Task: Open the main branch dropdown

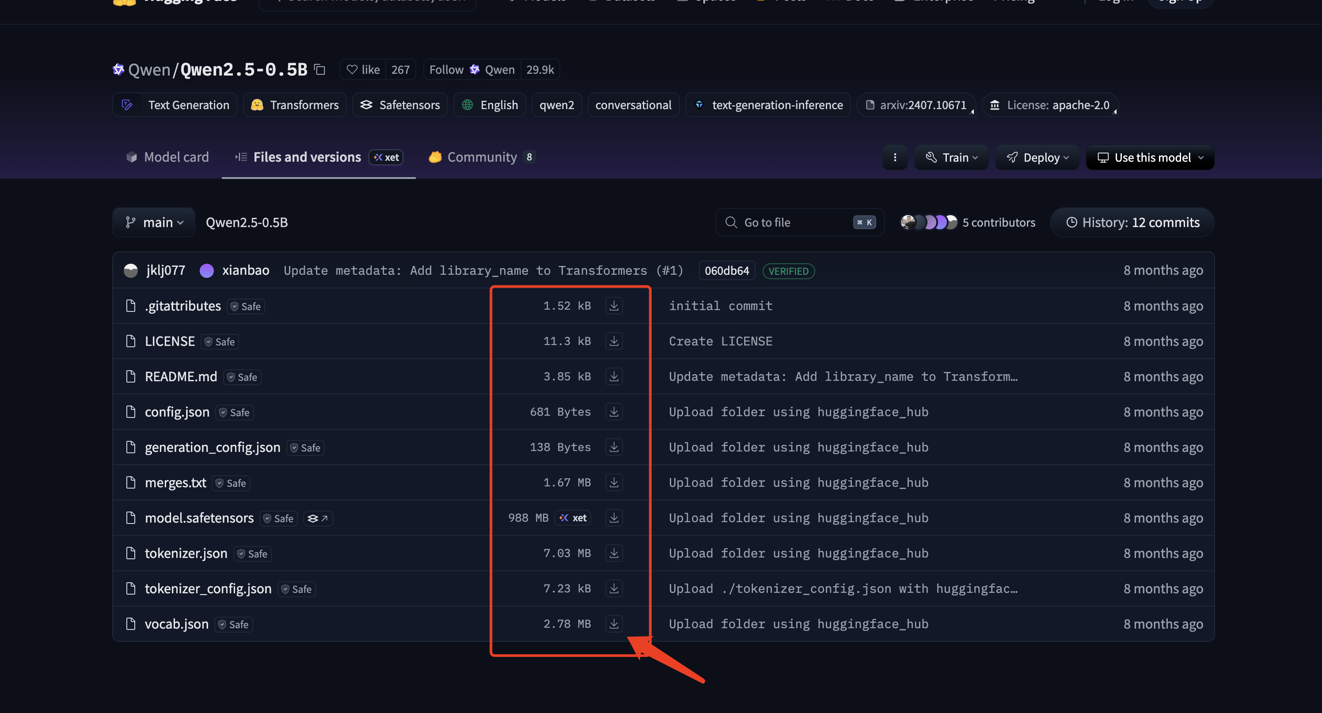Action: 154,223
